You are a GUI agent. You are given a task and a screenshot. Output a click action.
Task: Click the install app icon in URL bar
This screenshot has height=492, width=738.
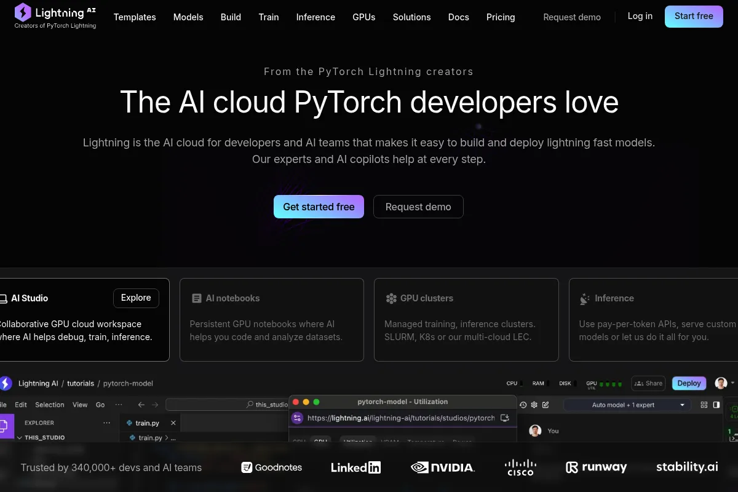[x=505, y=418]
